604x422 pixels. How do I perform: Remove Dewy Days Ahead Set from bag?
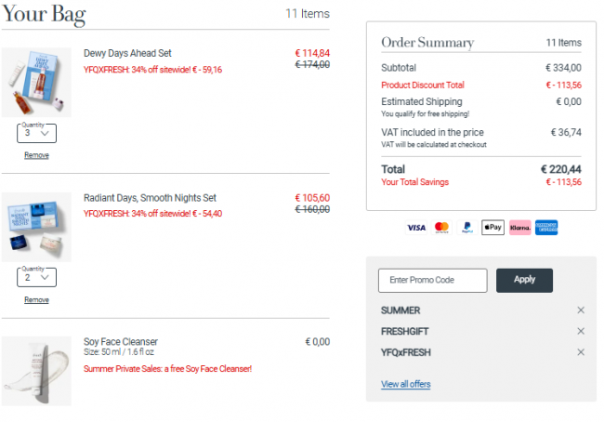(36, 155)
